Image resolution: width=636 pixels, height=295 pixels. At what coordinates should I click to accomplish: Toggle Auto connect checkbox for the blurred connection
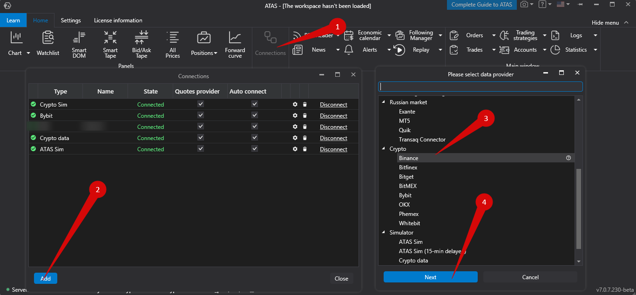click(x=255, y=127)
